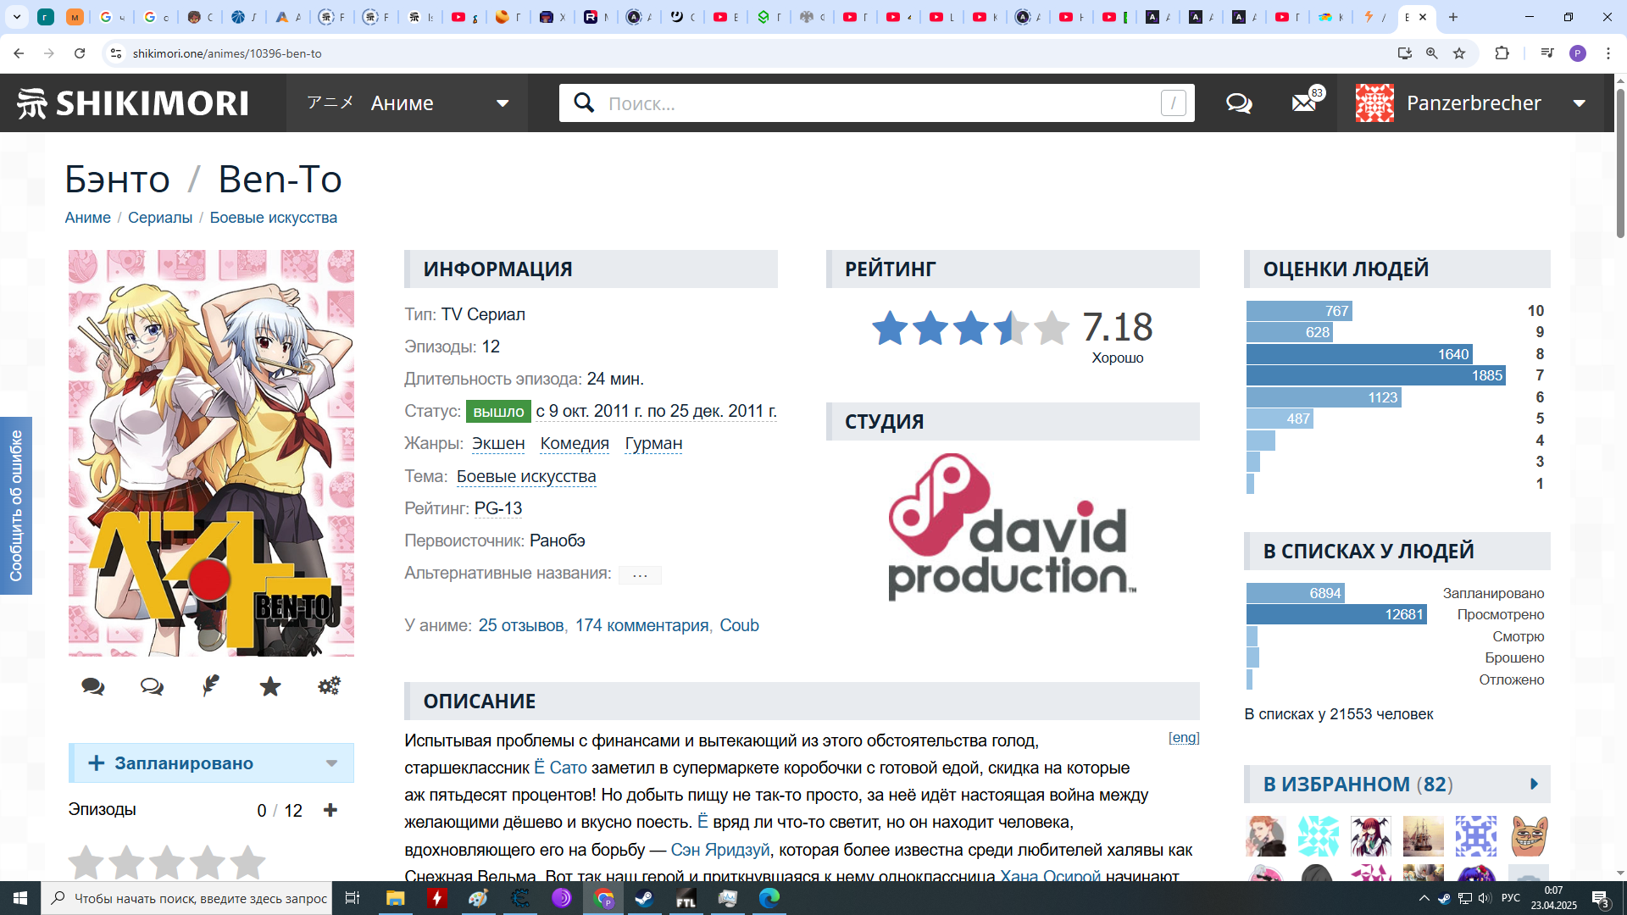The width and height of the screenshot is (1627, 915).
Task: Select the Гурман genre tag
Action: 653,444
